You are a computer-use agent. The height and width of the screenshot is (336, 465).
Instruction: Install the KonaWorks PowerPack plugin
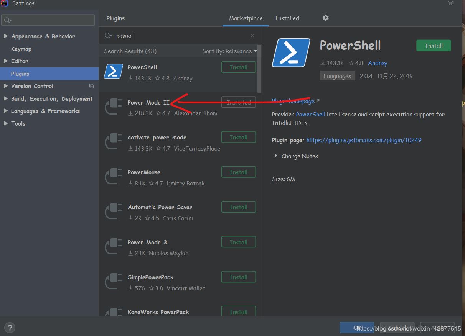tap(239, 312)
